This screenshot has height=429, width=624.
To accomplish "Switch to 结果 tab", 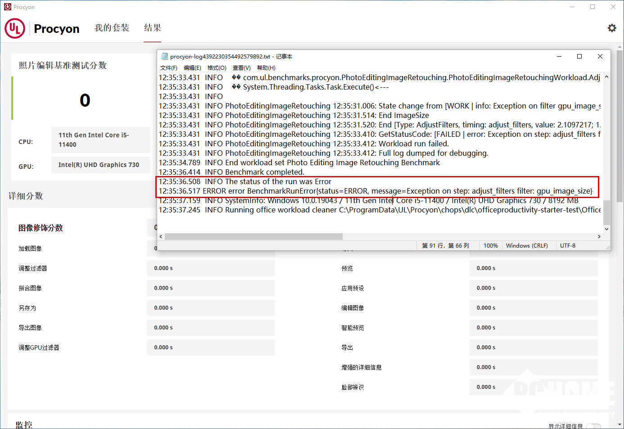I will pos(153,28).
